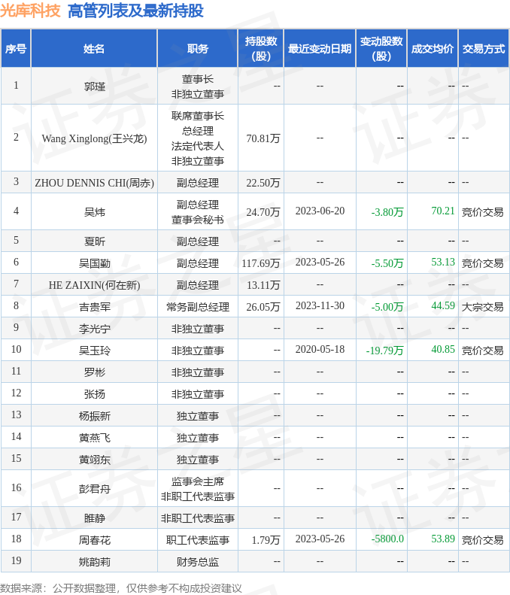Click the 竞价交易 cell in 吴玉玲 row
The width and height of the screenshot is (510, 595).
click(482, 351)
